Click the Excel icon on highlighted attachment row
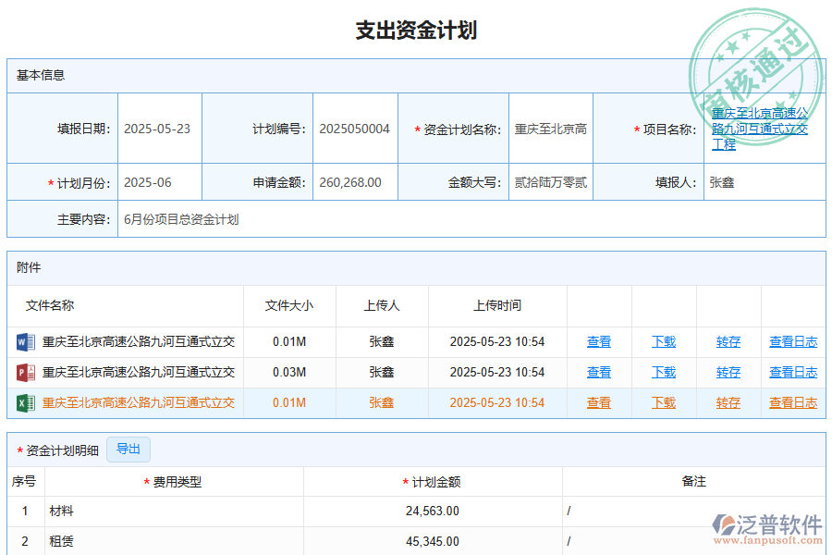The width and height of the screenshot is (832, 555). [x=26, y=402]
